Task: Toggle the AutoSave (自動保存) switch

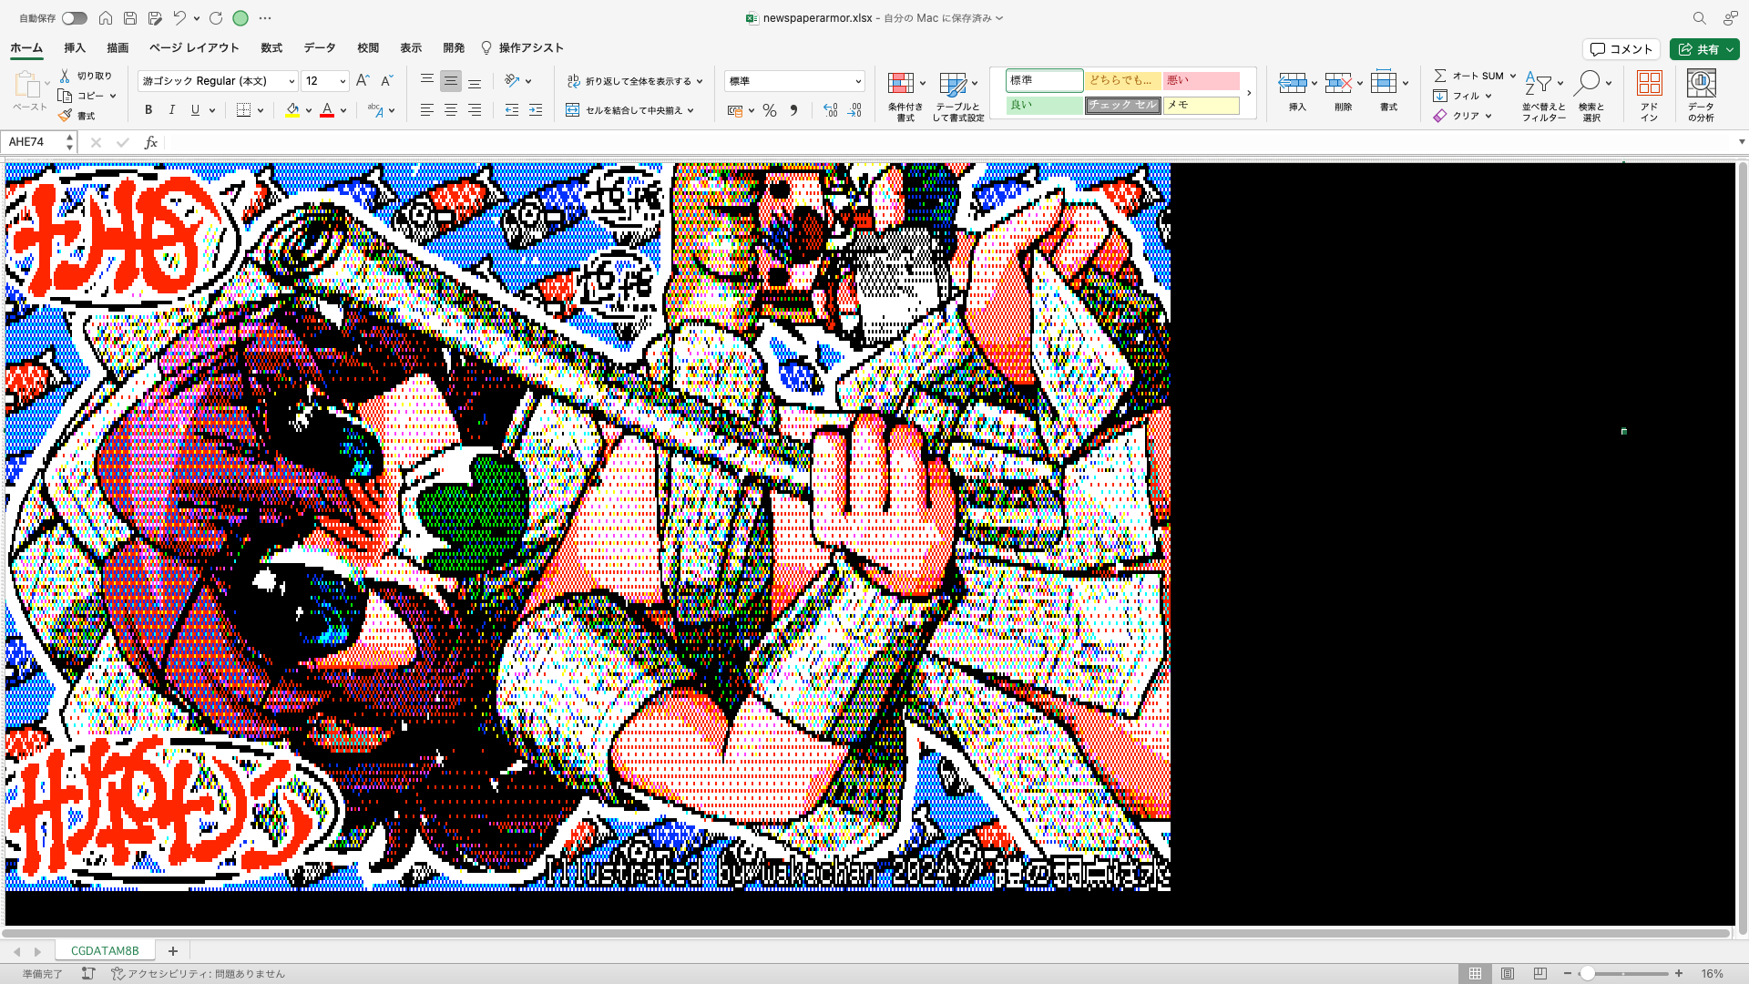Action: pos(75,18)
